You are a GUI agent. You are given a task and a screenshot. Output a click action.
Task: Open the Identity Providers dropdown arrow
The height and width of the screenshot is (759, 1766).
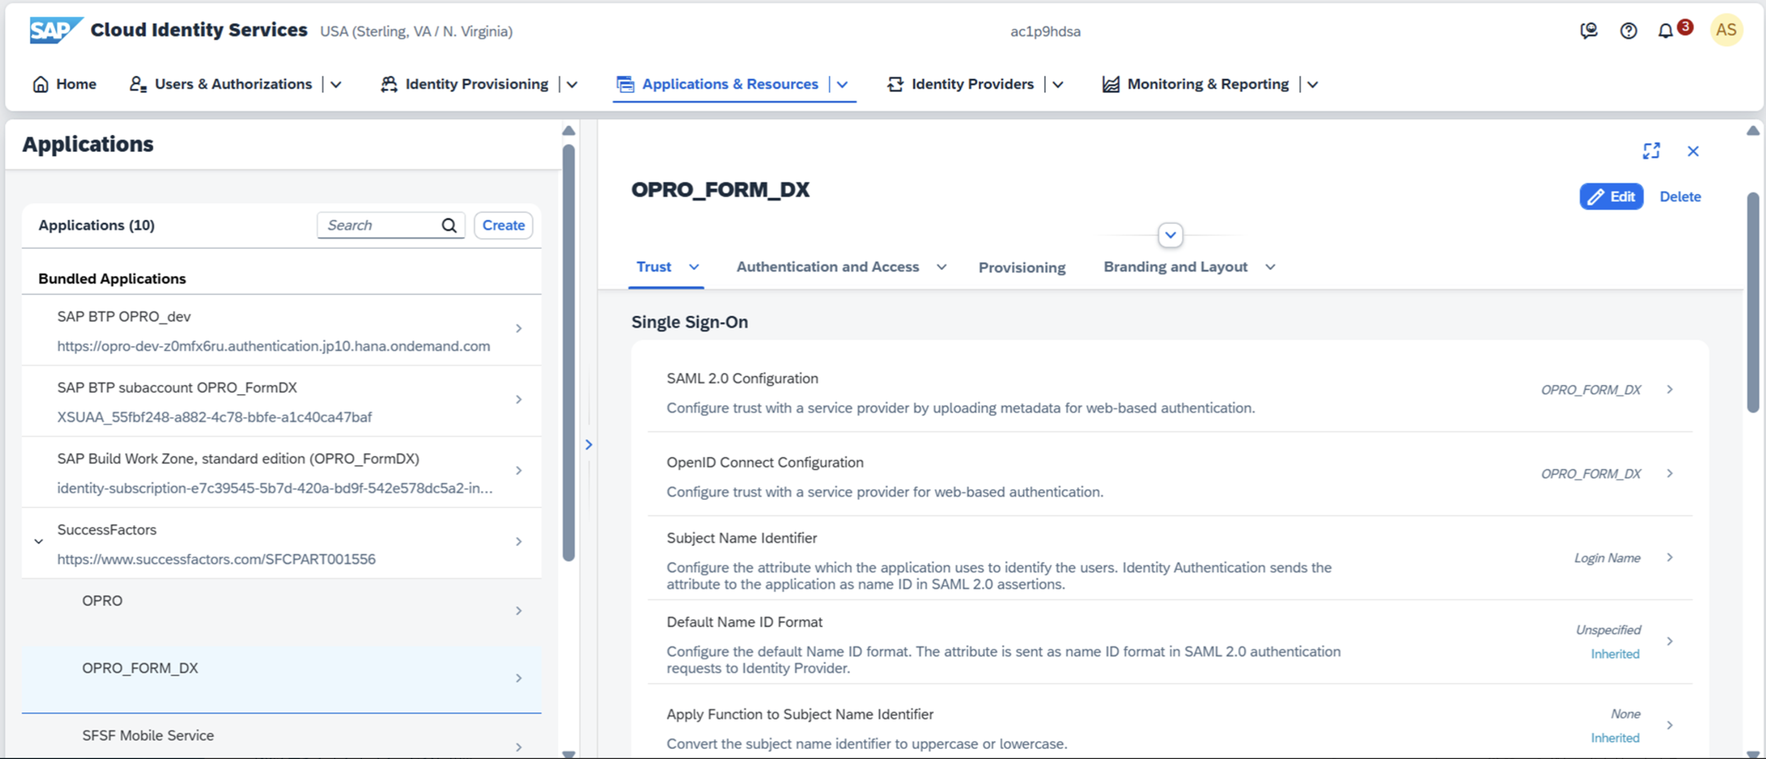1058,84
